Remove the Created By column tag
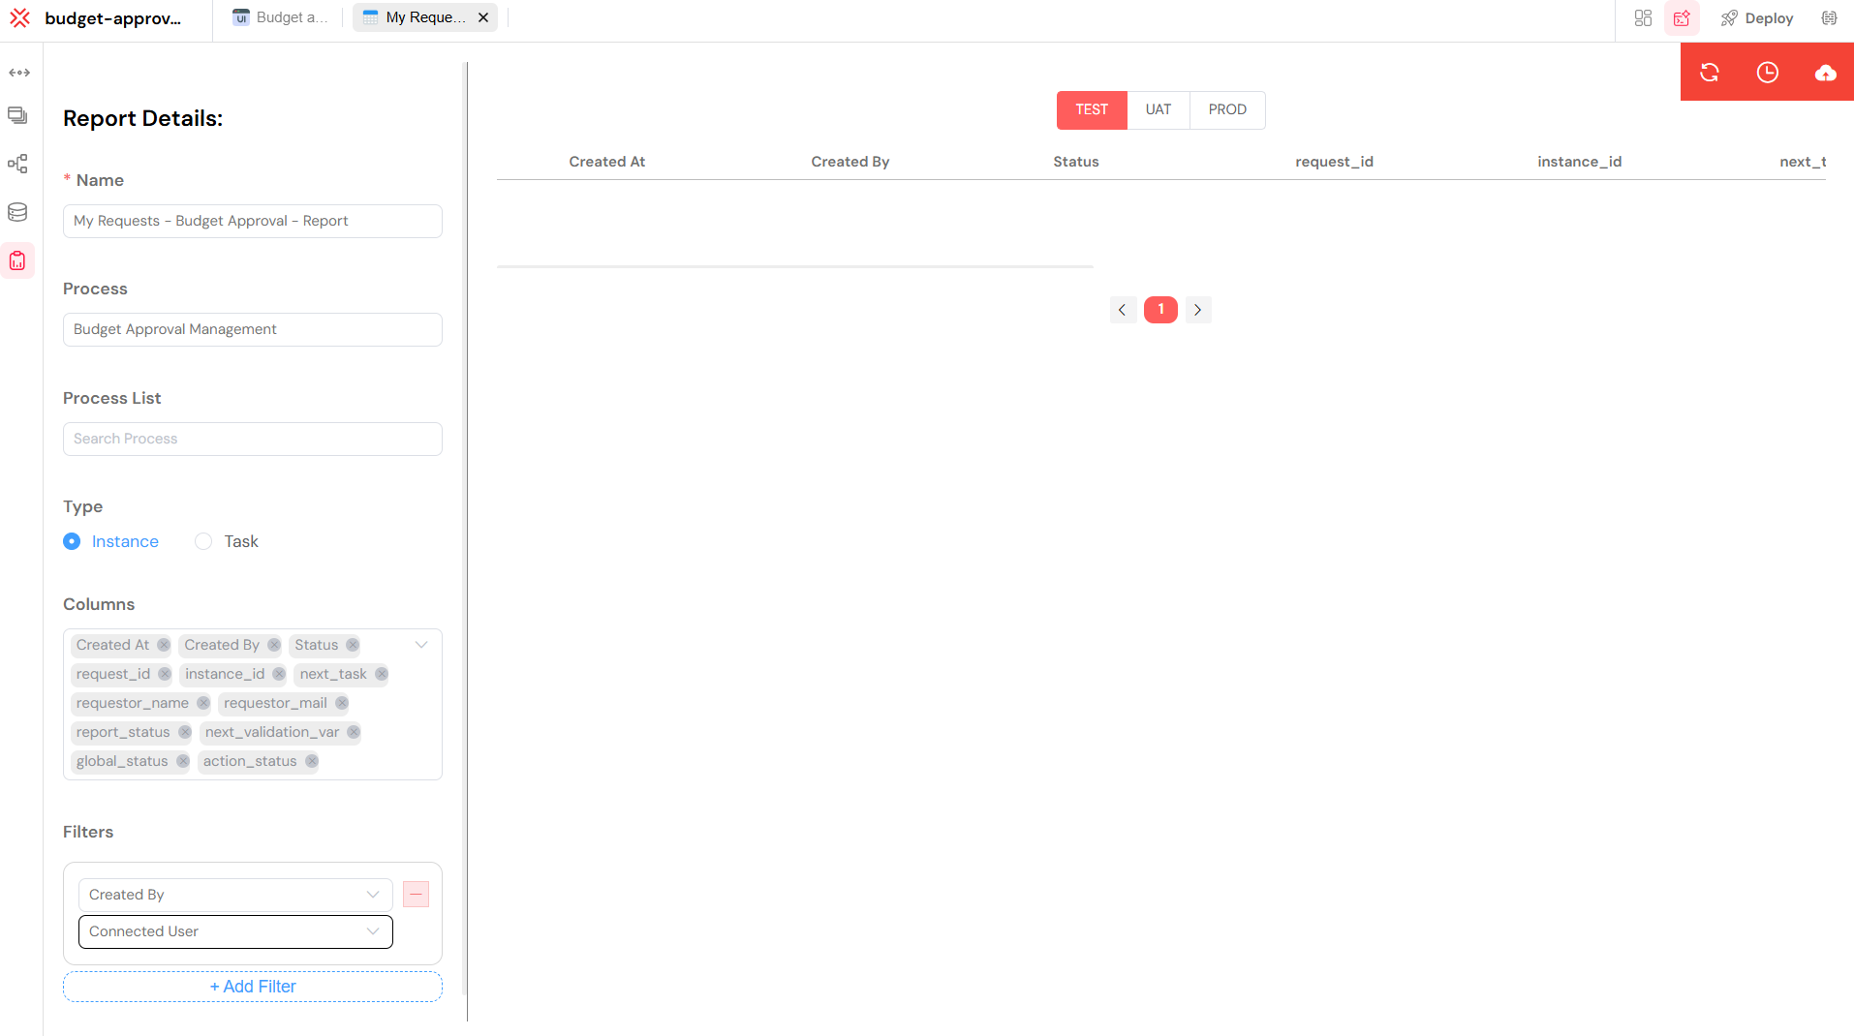Screen dimensions: 1854x1036 pos(274,645)
